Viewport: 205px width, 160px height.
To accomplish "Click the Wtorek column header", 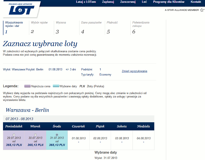I will tap(35, 126).
